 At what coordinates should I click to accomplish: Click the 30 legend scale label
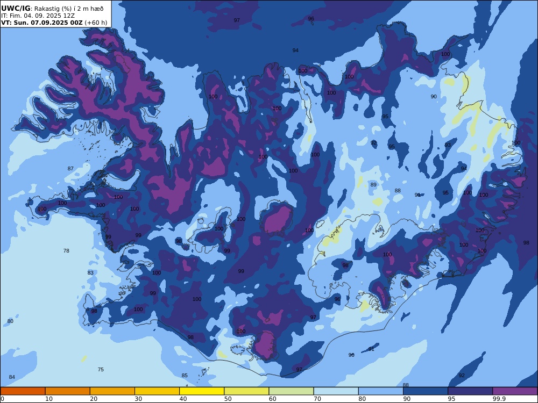click(138, 399)
